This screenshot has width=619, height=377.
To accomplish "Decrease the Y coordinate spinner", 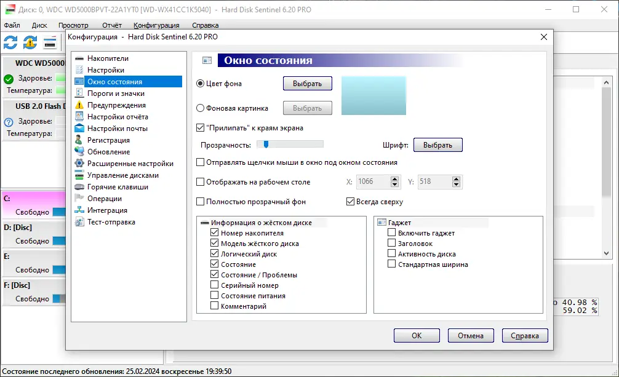I will 457,185.
